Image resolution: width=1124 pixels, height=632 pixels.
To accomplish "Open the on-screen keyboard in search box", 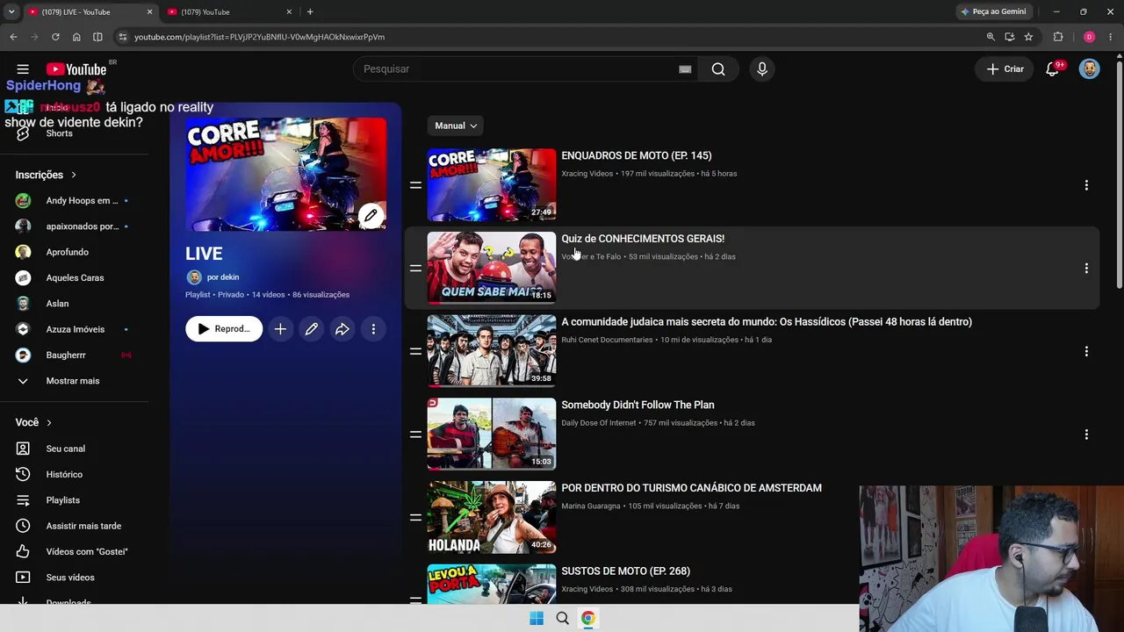I will tap(685, 69).
